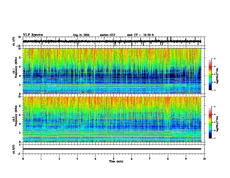
Task: Click time axis tick label "1"
Action: 41,159
